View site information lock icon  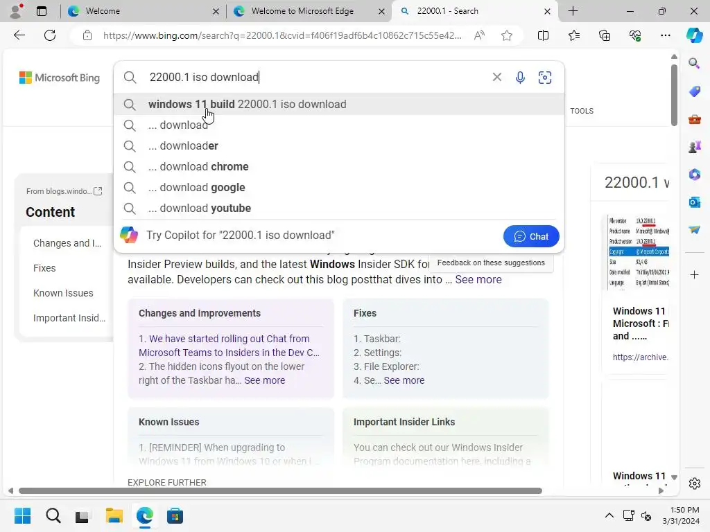tap(87, 35)
